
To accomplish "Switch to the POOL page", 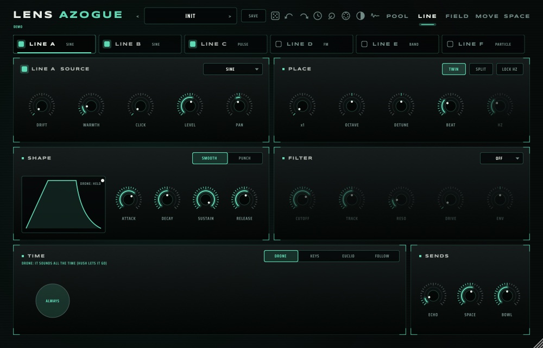I will pos(397,16).
